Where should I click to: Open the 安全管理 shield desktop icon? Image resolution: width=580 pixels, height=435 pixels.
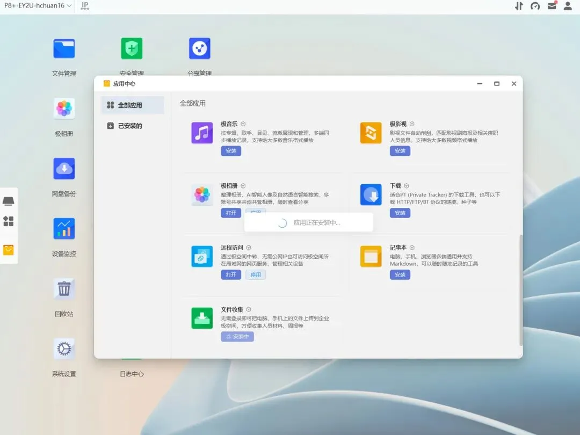[x=132, y=48]
